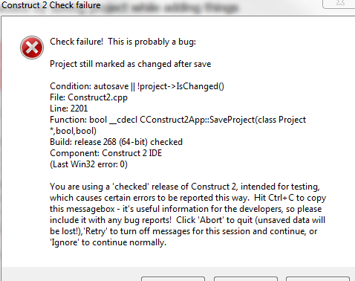Click the Component: Construct 2 IDE line

[105, 153]
